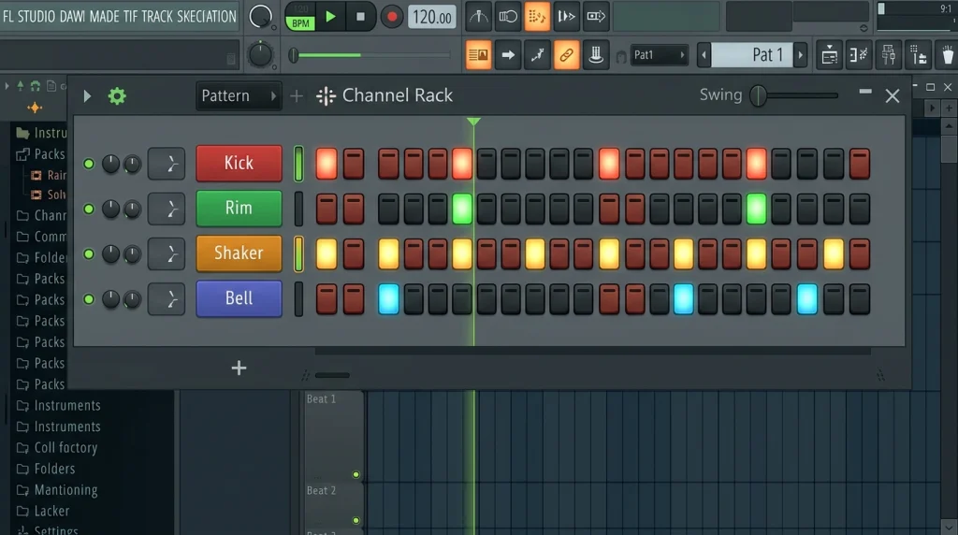Select the Bell channel button
This screenshot has height=535, width=958.
[x=239, y=298]
